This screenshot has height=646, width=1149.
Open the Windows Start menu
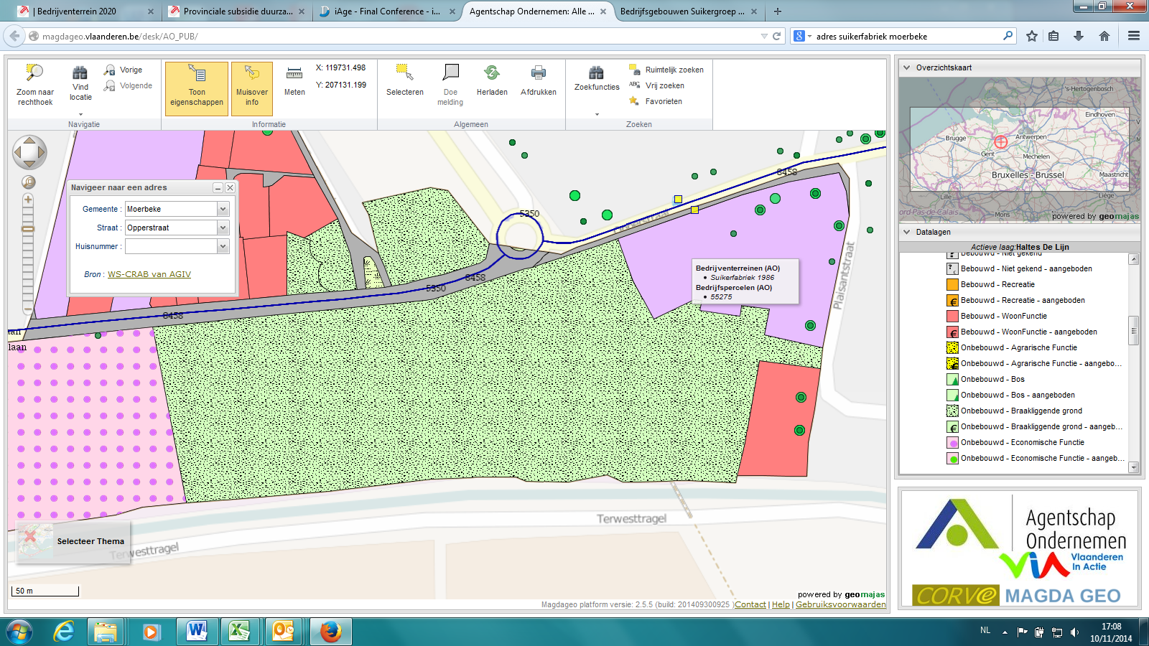pyautogui.click(x=19, y=632)
